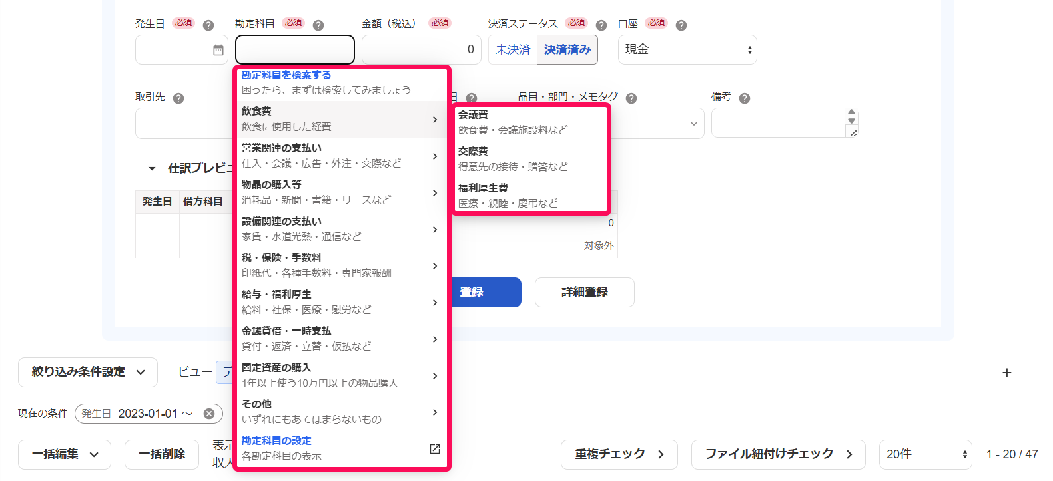
Task: Remove the 発生日 2023-01-01 filter condition
Action: (209, 414)
